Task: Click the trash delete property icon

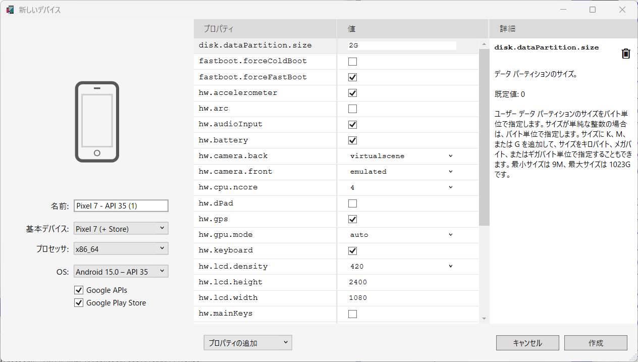Action: tap(625, 54)
